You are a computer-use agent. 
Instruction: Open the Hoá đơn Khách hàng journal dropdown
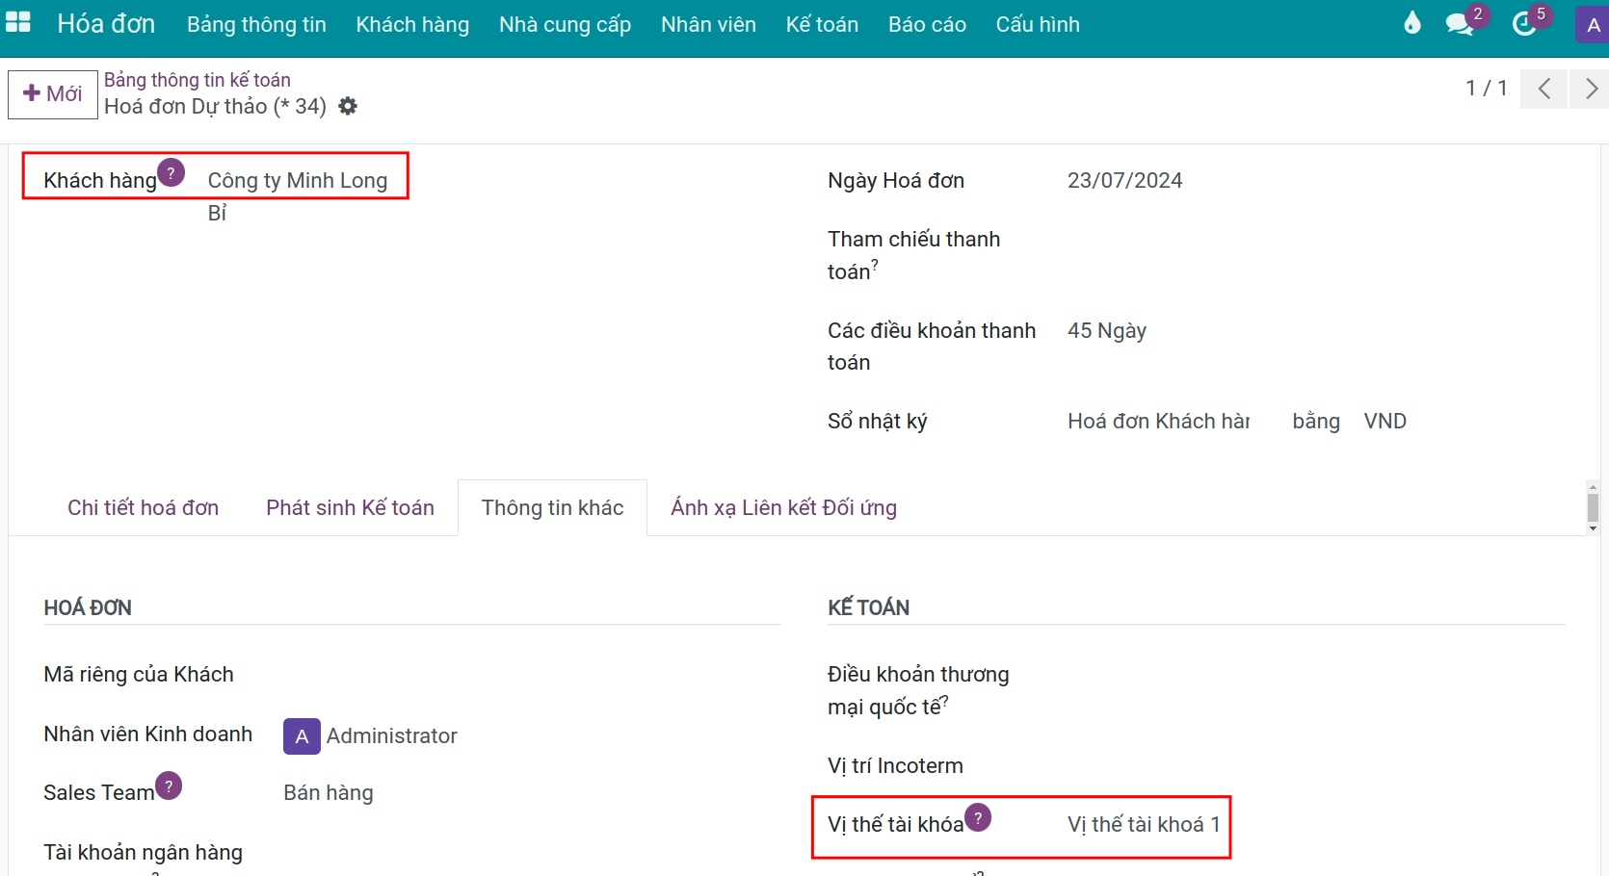(x=1159, y=421)
